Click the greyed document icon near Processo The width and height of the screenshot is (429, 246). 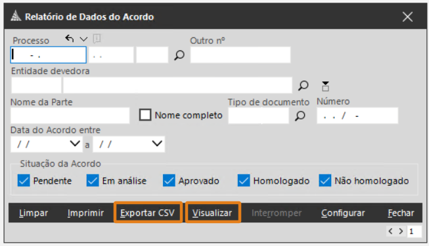click(x=97, y=39)
